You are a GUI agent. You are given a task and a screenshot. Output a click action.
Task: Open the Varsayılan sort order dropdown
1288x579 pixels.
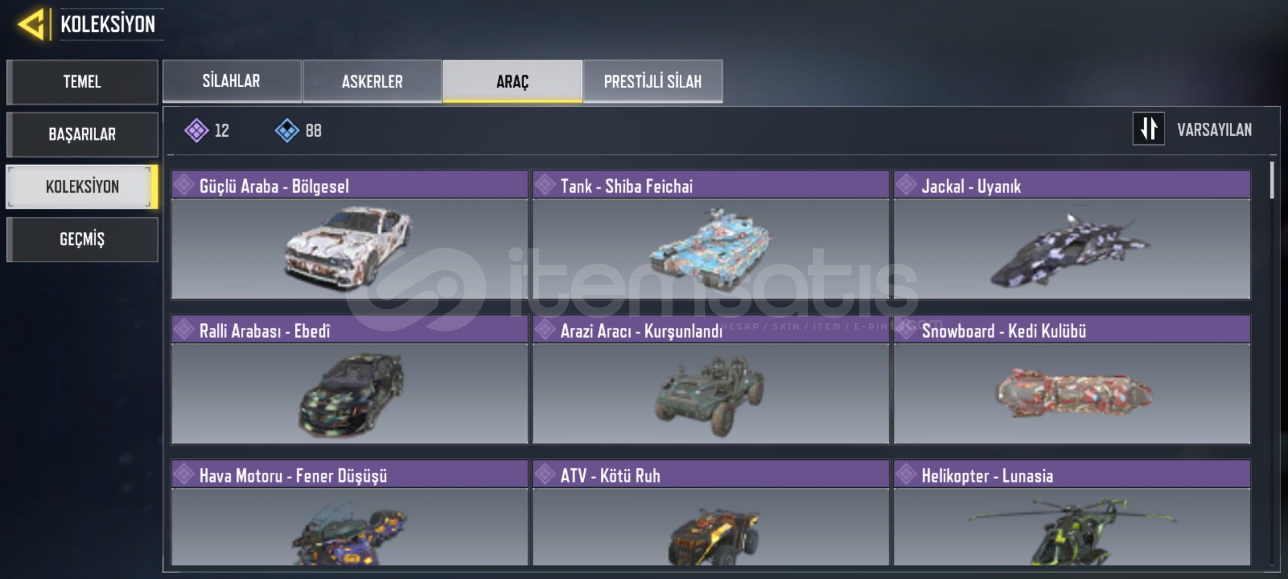click(x=1214, y=129)
